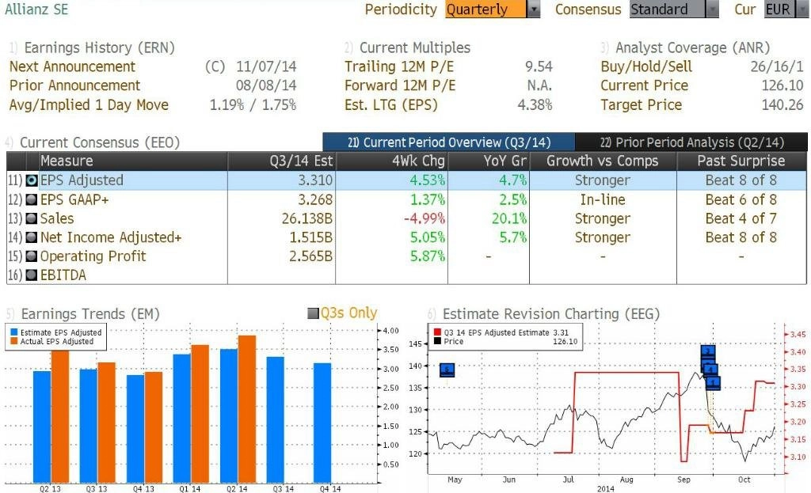Switch to Current Period Overview (Q3/14) tab
The height and width of the screenshot is (493, 811).
pyautogui.click(x=448, y=142)
